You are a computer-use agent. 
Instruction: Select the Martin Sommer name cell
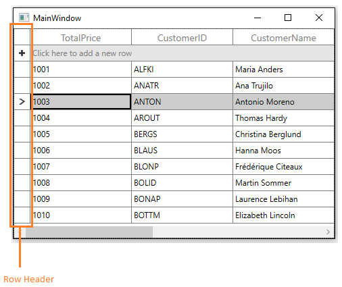click(x=283, y=183)
